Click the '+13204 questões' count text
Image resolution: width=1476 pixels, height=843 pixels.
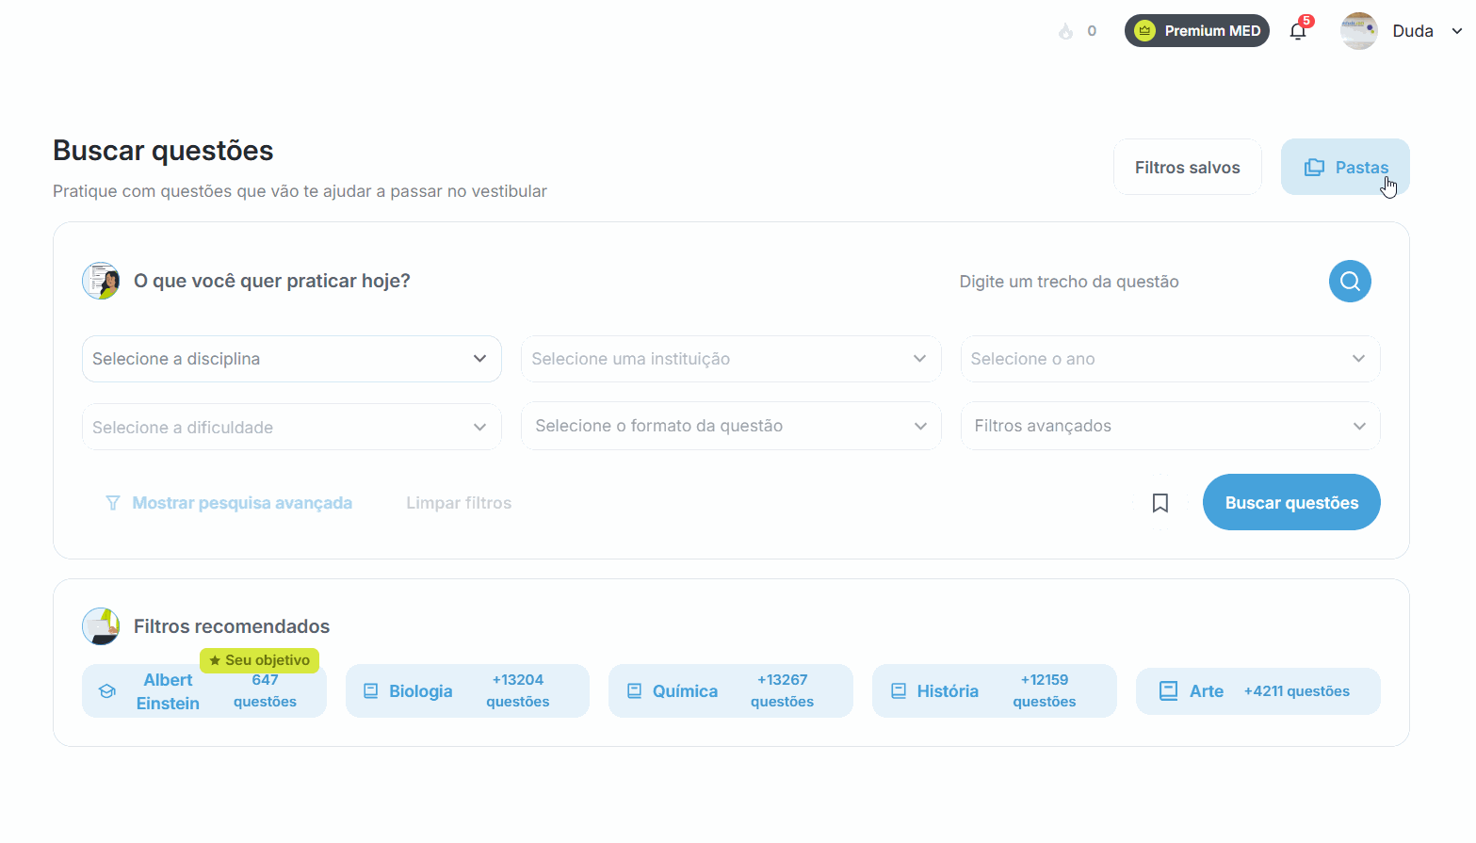coord(518,690)
